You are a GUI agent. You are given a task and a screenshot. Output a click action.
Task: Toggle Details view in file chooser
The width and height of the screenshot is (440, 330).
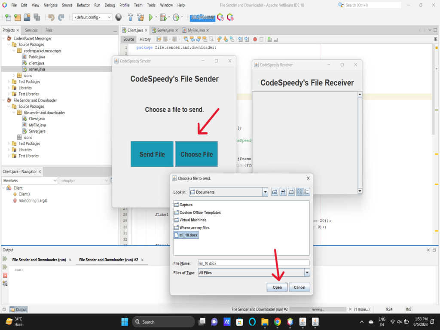[x=306, y=192]
